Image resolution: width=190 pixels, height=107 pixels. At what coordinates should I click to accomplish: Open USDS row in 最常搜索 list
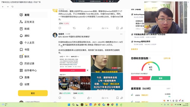tap(151, 95)
